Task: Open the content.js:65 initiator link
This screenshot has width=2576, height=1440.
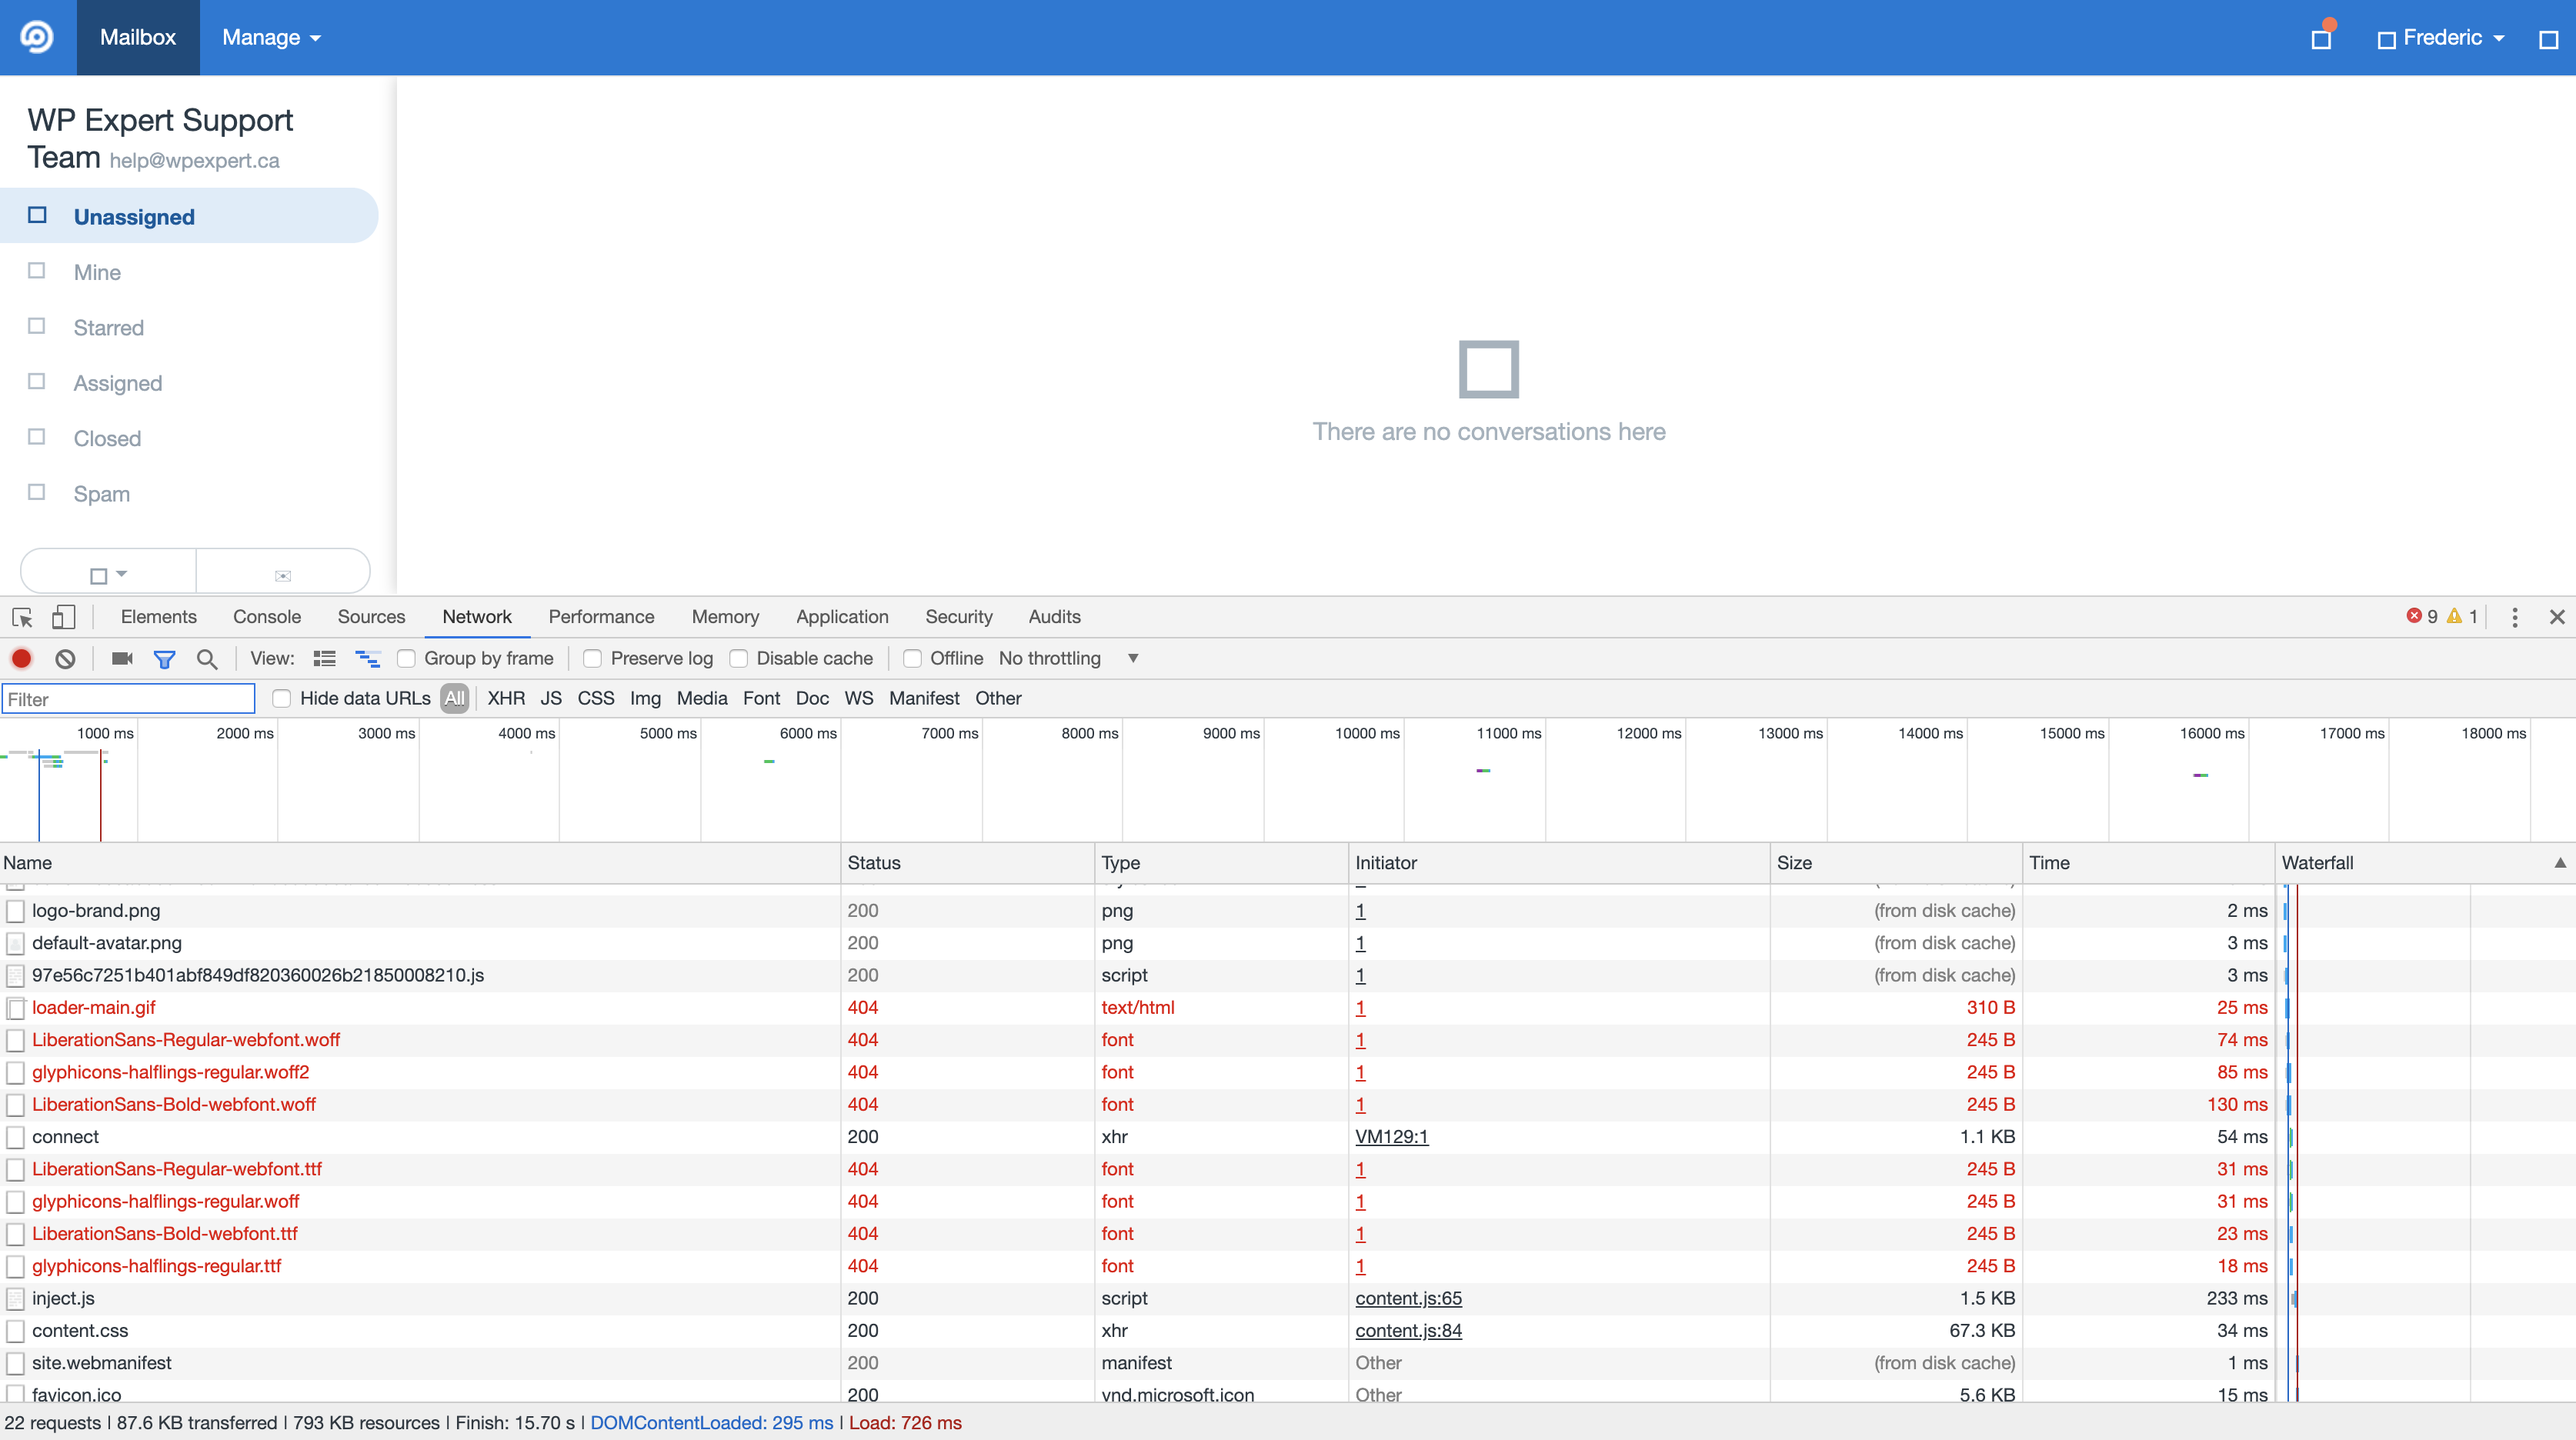Action: [x=1408, y=1299]
